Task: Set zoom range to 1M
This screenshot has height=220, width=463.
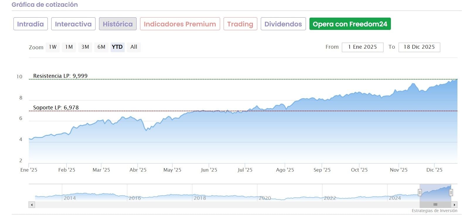Action: (x=69, y=47)
